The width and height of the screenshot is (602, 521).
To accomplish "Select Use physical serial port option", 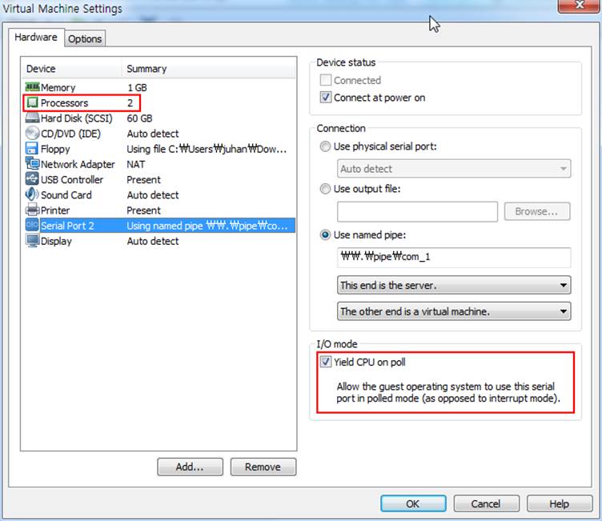I will point(325,146).
